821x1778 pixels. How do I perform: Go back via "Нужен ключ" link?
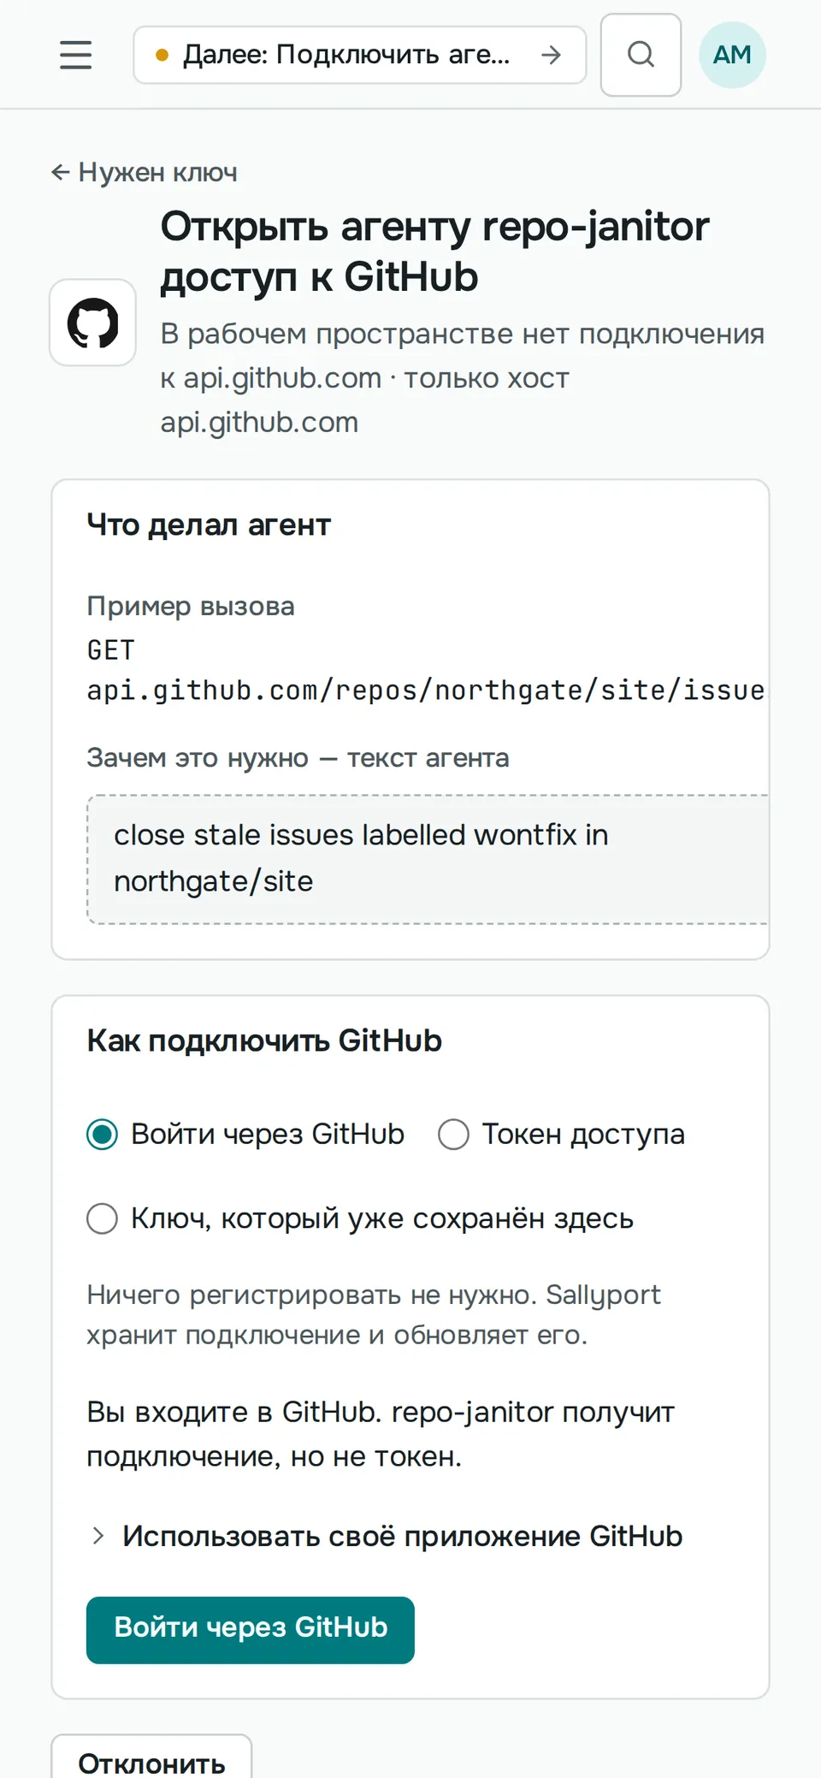[145, 173]
